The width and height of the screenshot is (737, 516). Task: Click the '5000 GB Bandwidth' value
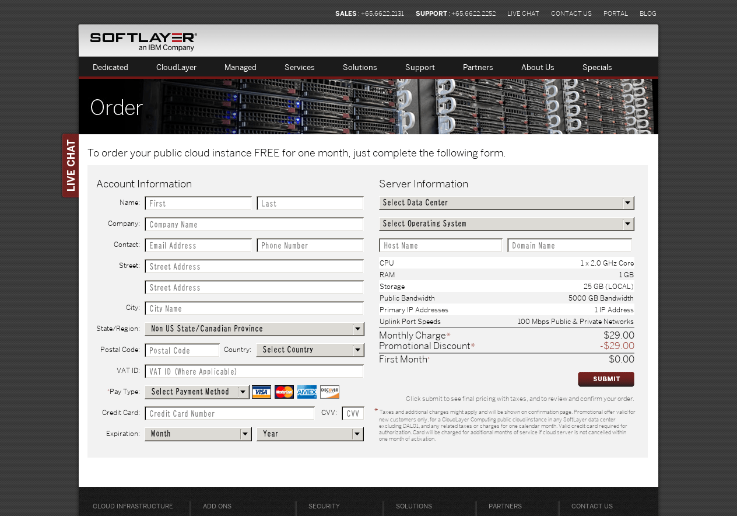coord(601,298)
